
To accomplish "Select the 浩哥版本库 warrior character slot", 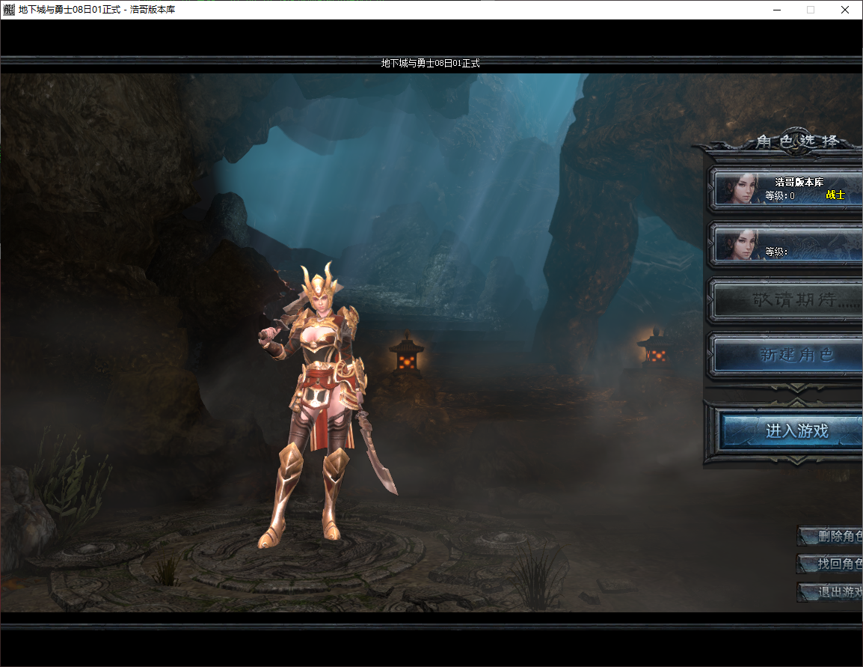I will [786, 189].
